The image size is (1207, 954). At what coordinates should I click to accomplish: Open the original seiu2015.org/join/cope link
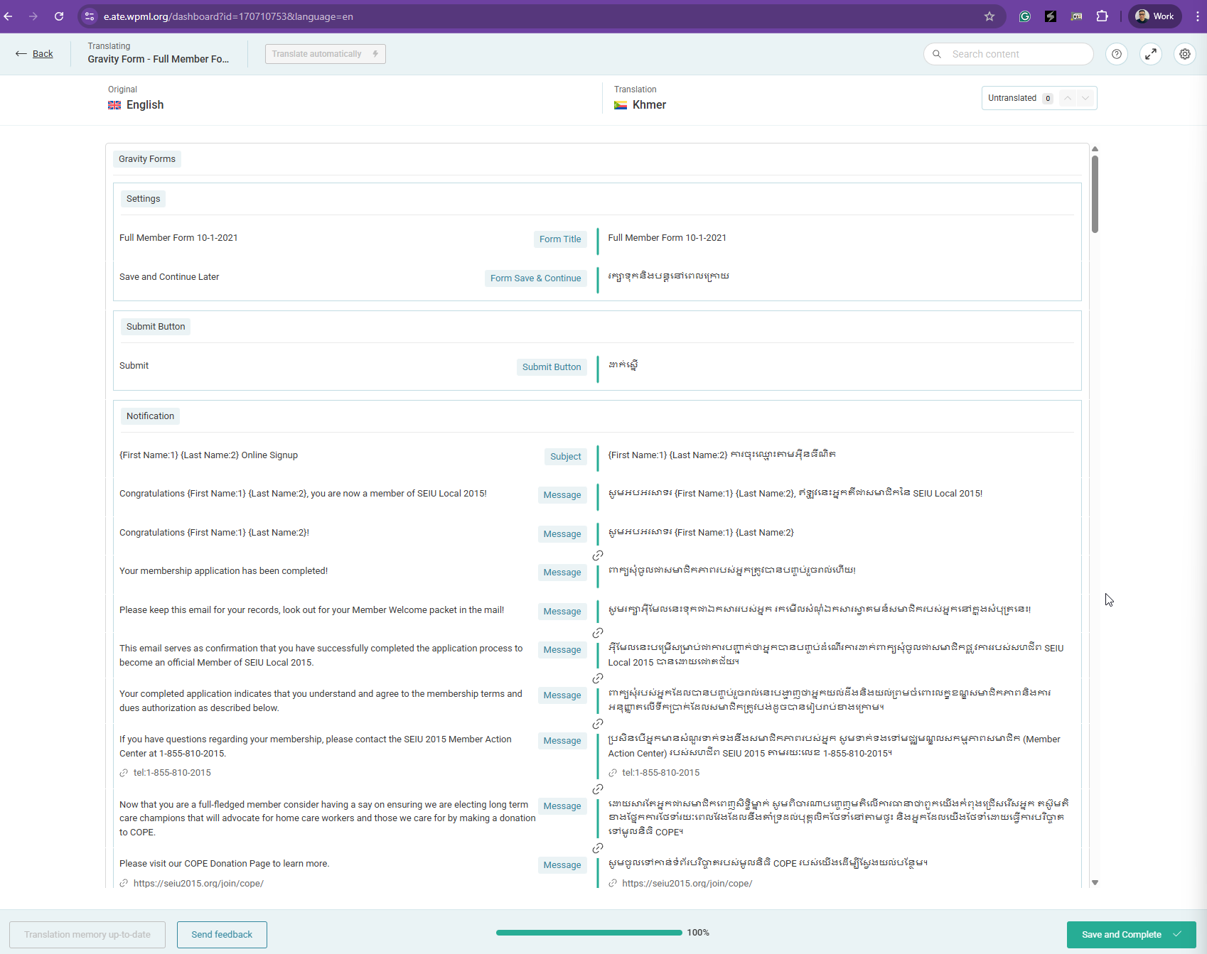tap(198, 884)
